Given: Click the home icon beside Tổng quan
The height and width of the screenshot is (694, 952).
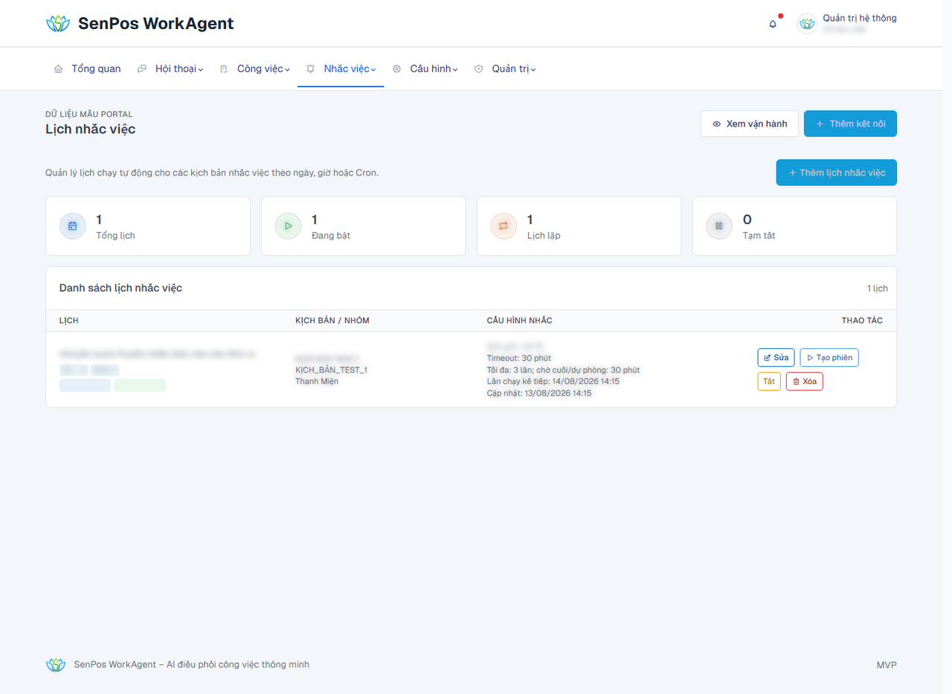Looking at the screenshot, I should click(58, 68).
